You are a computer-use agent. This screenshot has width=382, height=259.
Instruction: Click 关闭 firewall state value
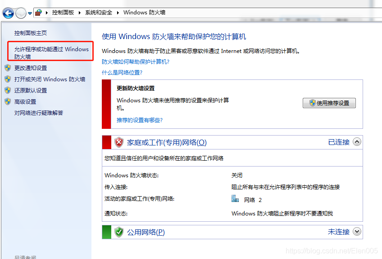click(237, 175)
